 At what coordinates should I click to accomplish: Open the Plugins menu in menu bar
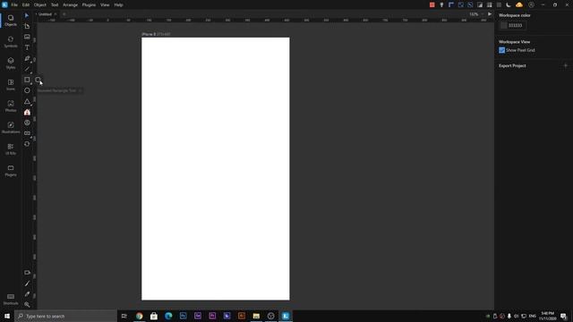coord(89,4)
